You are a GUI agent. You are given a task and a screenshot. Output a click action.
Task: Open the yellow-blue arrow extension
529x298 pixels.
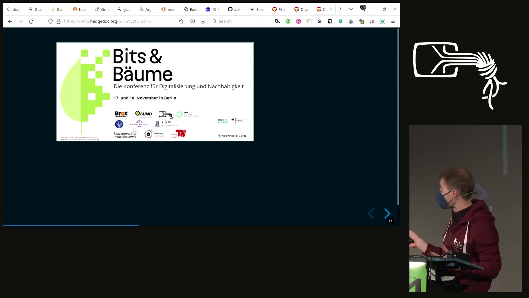[361, 21]
